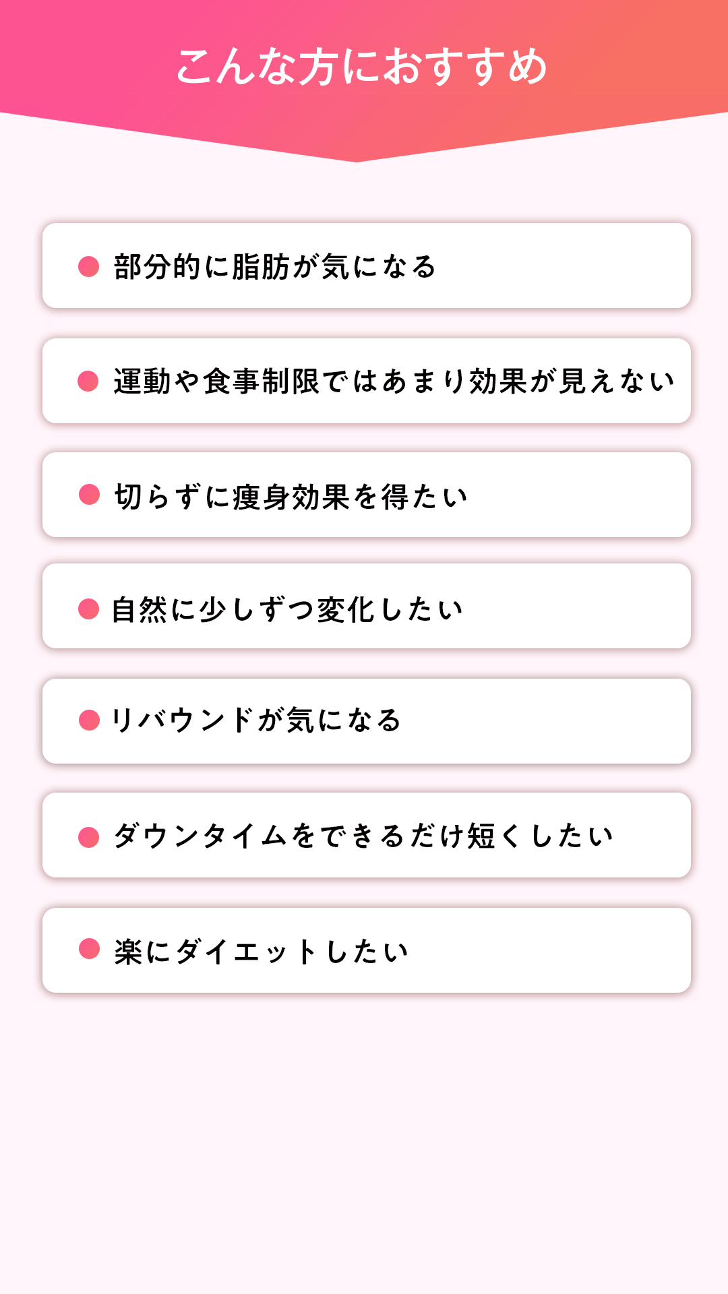Tap the pink dot before 切らずに痩身効果を得たい
The width and height of the screenshot is (728, 1294).
click(x=89, y=494)
